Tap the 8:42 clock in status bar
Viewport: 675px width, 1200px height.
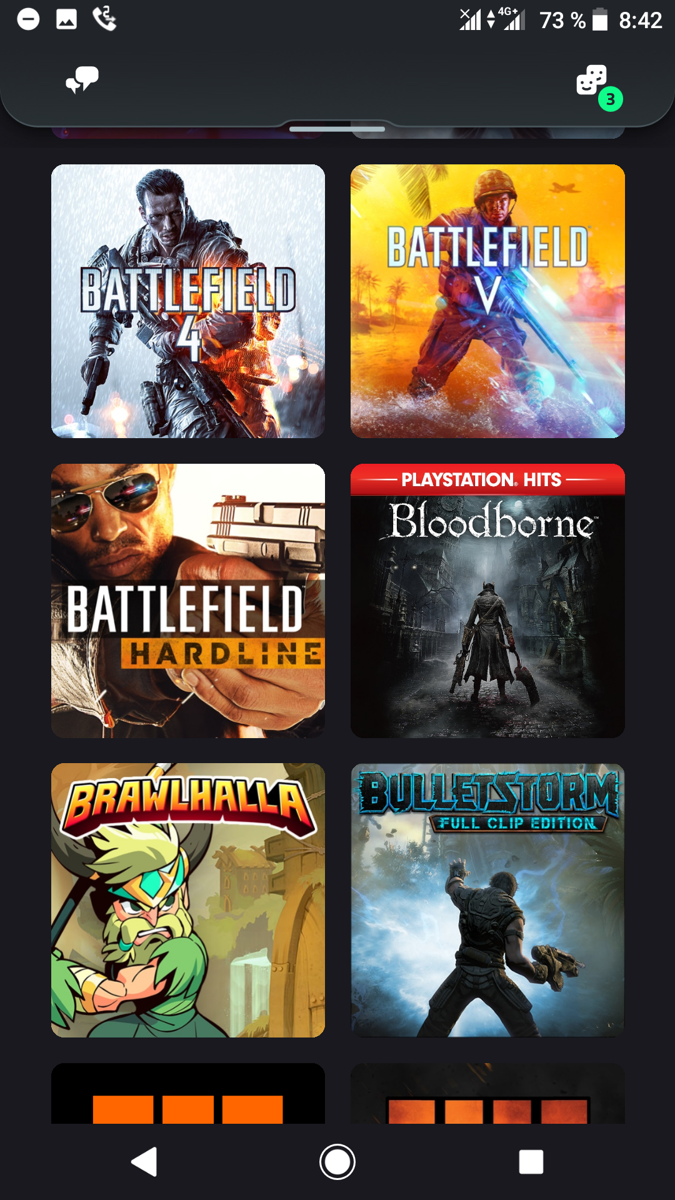click(x=640, y=20)
